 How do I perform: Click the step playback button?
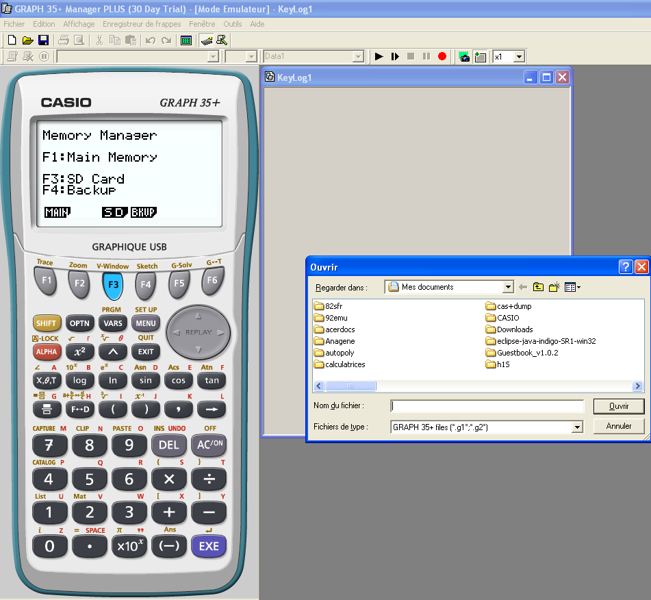[x=395, y=57]
